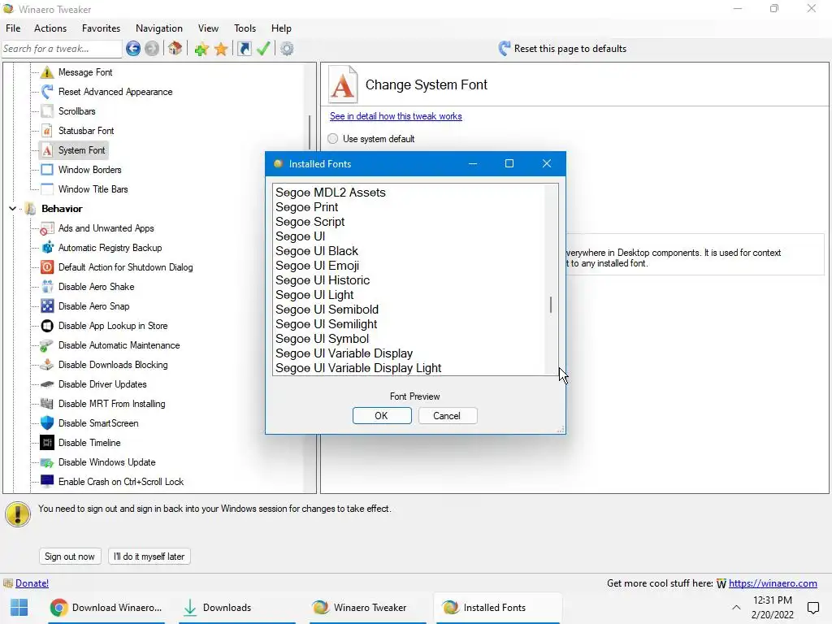
Task: Select Segoe UI Symbol font
Action: [x=322, y=339]
